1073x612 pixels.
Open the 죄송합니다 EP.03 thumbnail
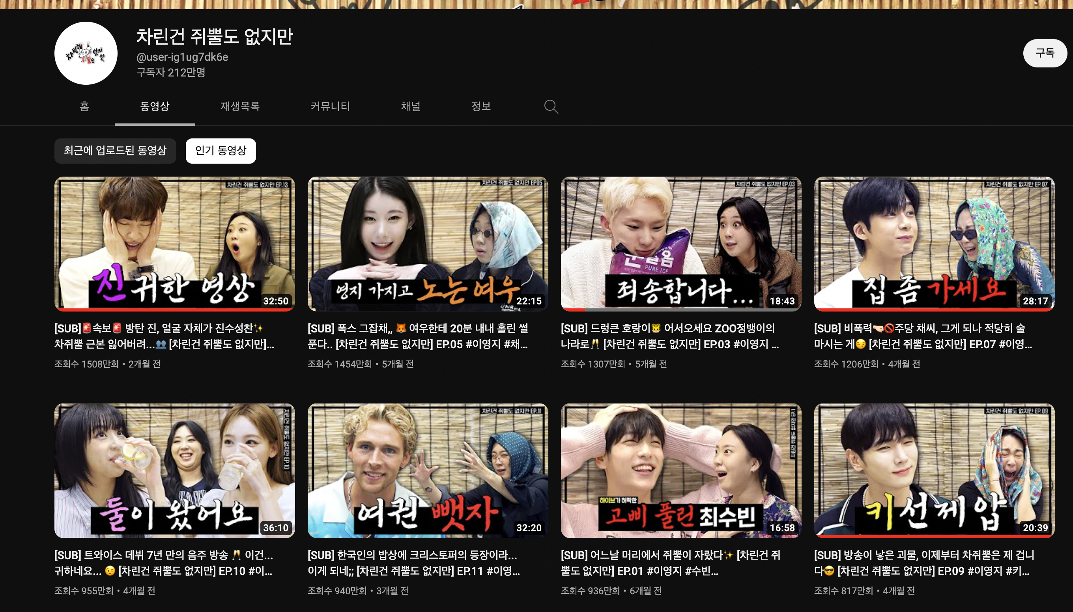point(681,243)
